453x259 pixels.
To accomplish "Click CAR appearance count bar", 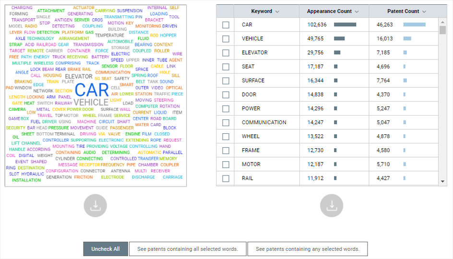I will coord(345,25).
